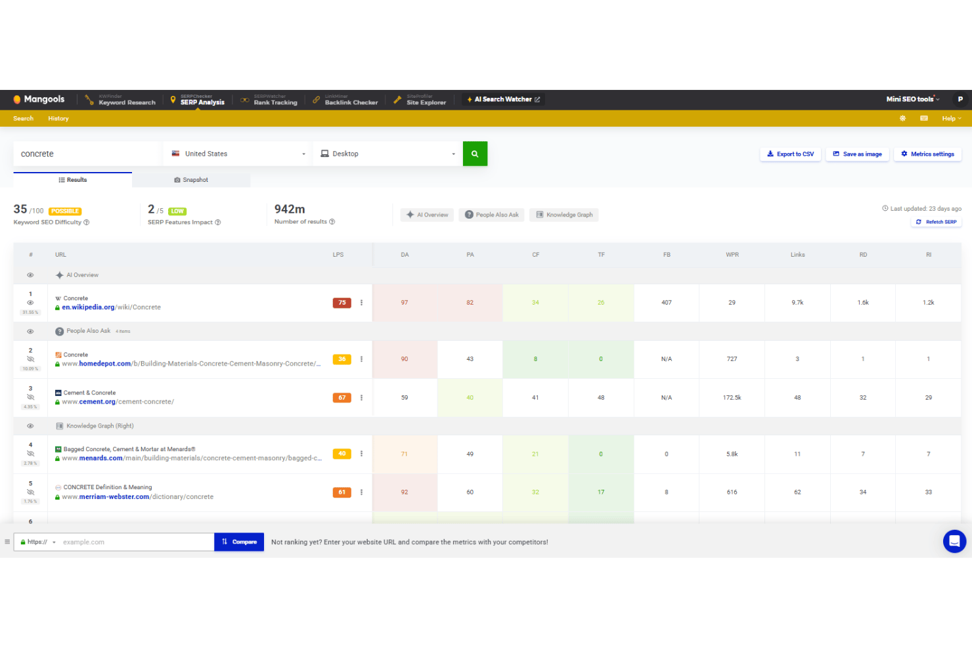Save results as image
The width and height of the screenshot is (972, 648).
(x=857, y=154)
